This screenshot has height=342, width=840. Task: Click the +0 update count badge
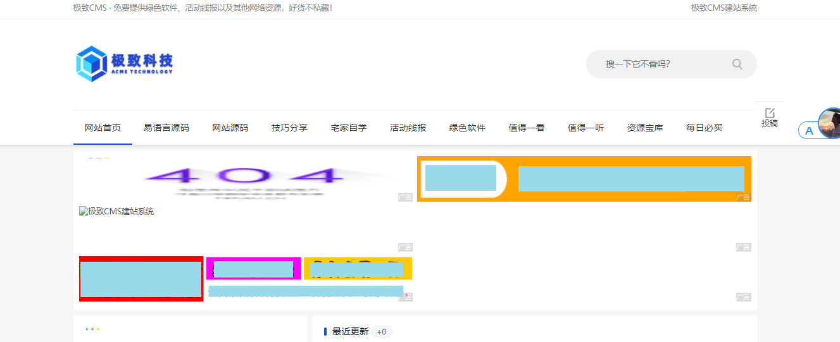tap(382, 332)
